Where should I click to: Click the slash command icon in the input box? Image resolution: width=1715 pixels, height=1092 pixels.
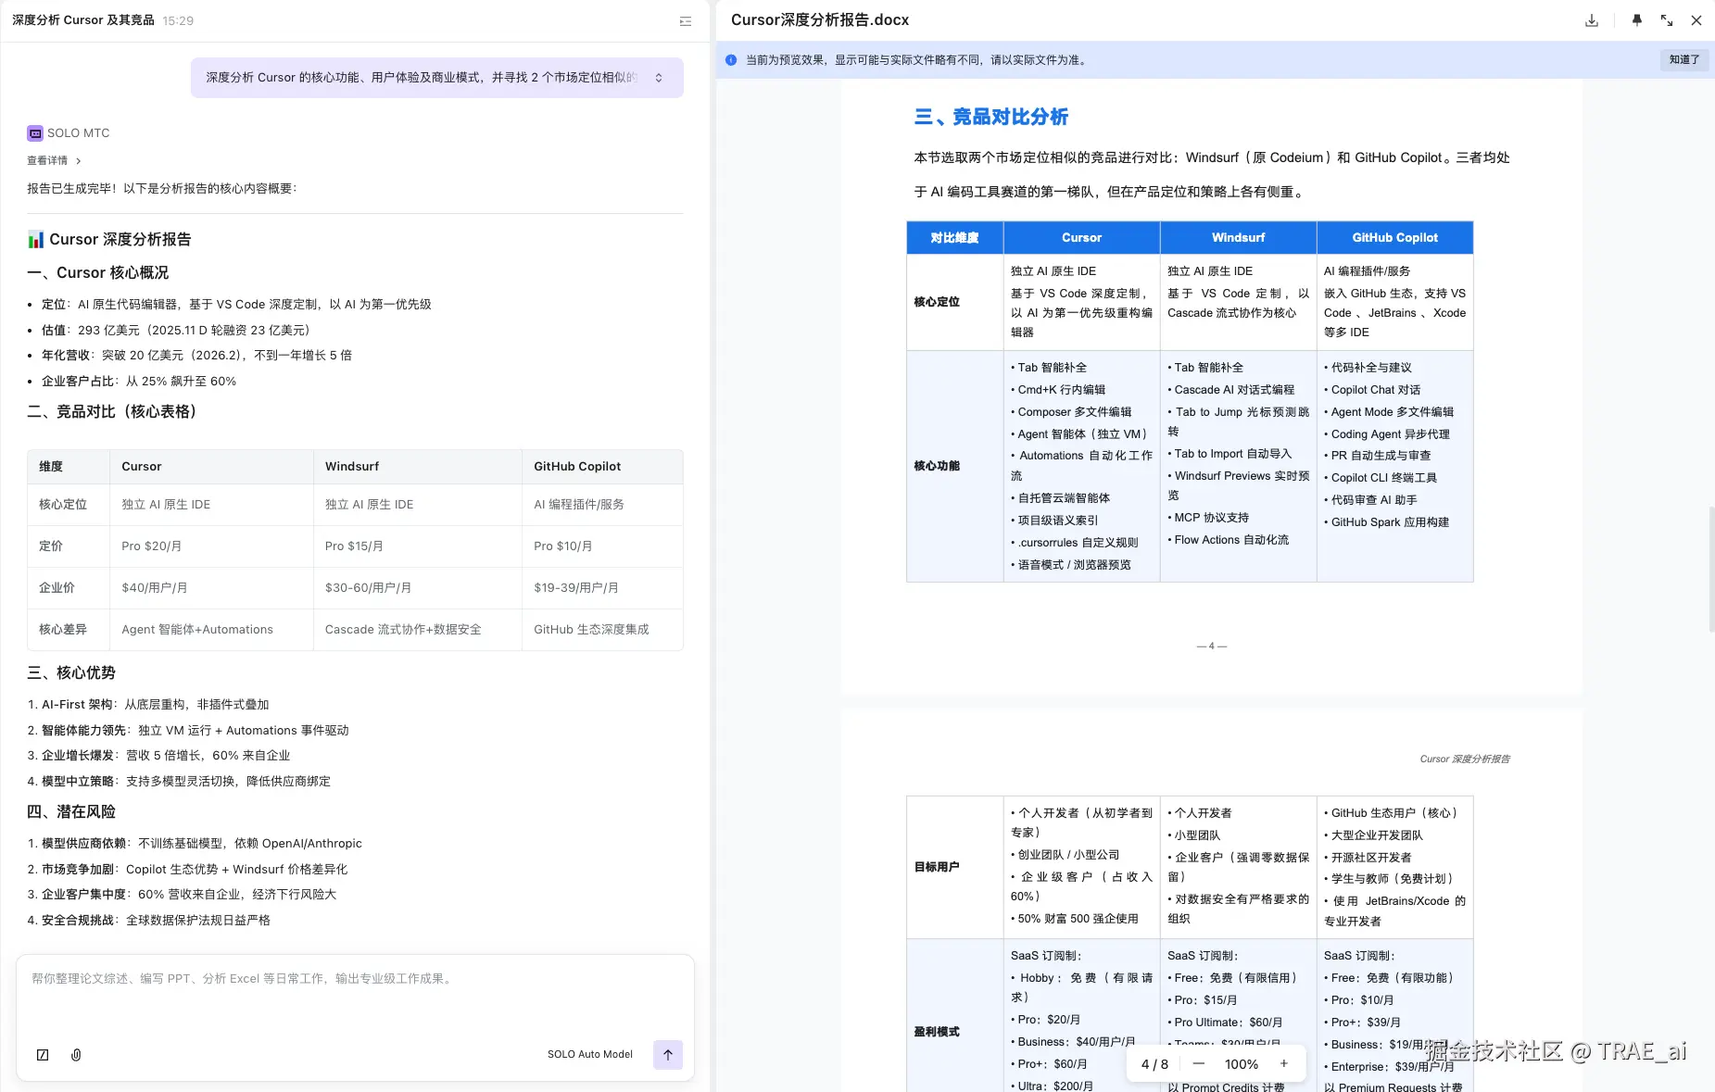coord(43,1055)
